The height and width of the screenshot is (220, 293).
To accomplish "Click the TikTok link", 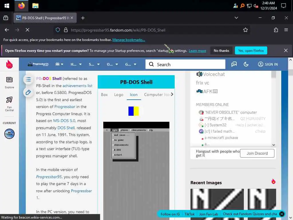I will click(x=189, y=214).
